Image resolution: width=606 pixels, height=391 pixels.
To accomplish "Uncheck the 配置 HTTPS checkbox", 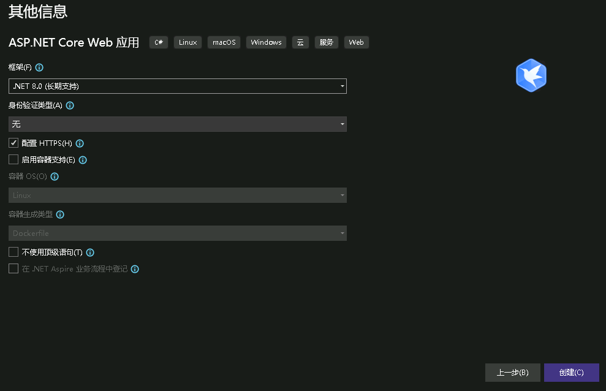I will pyautogui.click(x=13, y=143).
